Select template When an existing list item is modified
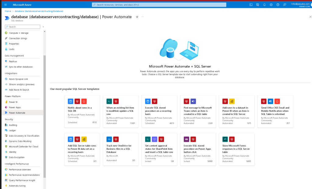The height and width of the screenshot is (189, 312). 121,111
